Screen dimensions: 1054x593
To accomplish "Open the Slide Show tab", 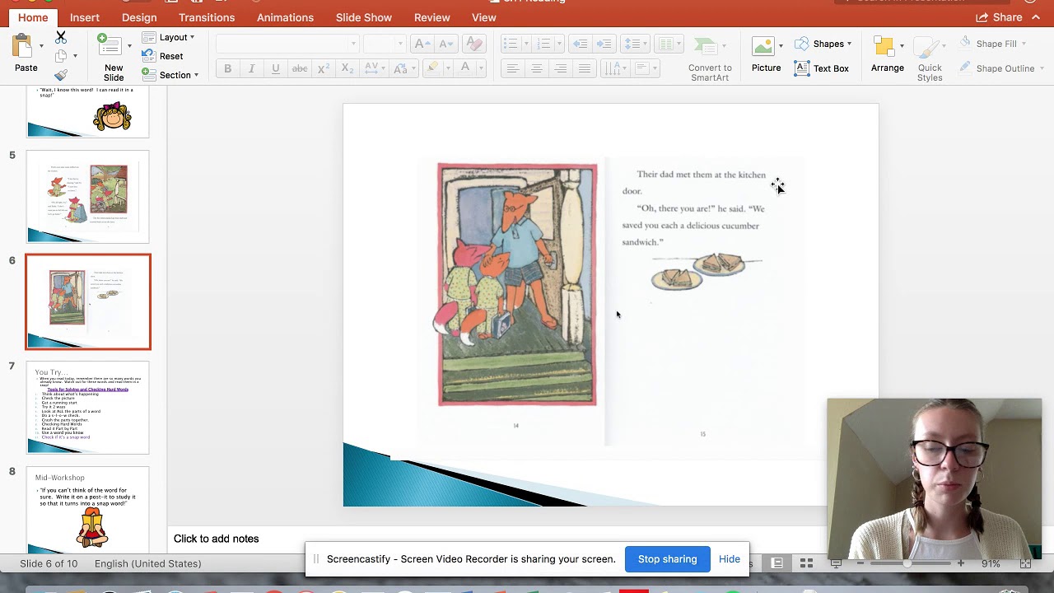I will pyautogui.click(x=364, y=17).
